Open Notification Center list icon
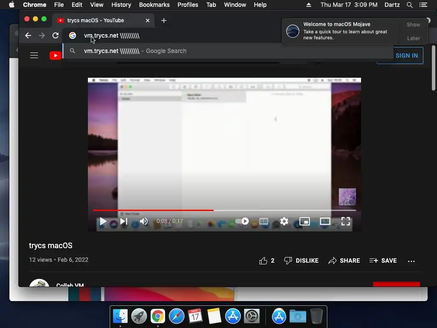 [423, 5]
